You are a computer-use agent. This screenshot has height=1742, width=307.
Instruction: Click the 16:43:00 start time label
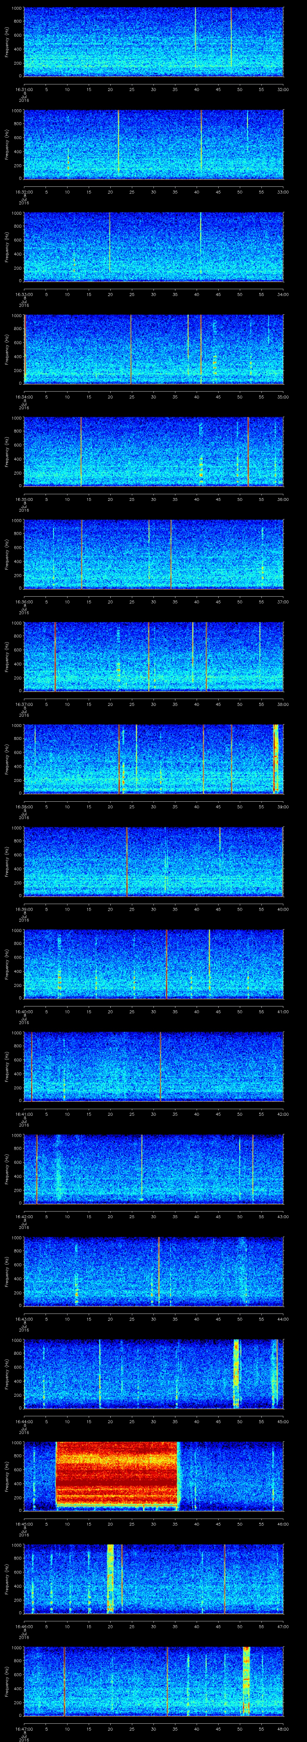pyautogui.click(x=24, y=1319)
